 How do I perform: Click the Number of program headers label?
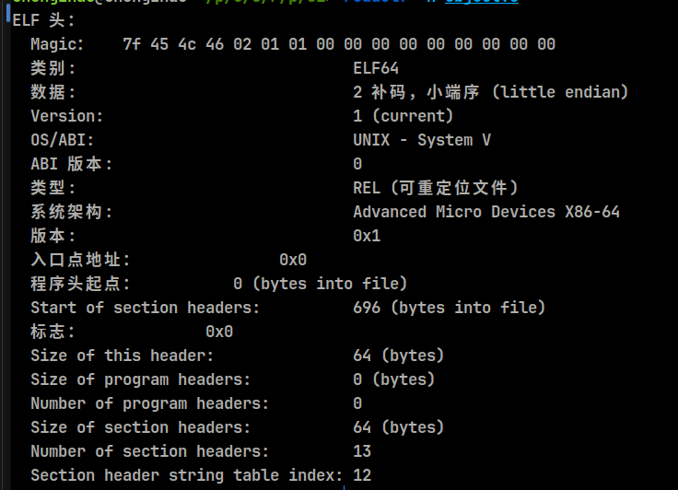(149, 403)
